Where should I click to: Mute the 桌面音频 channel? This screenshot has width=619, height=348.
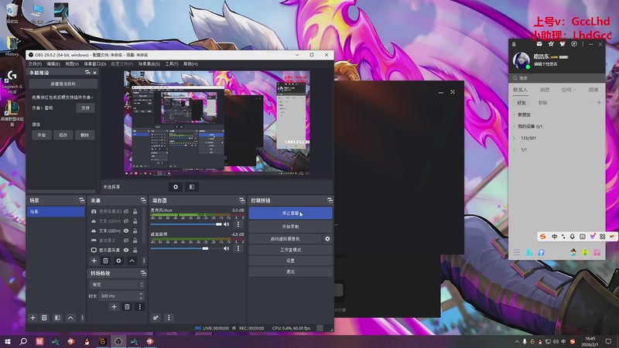point(226,248)
